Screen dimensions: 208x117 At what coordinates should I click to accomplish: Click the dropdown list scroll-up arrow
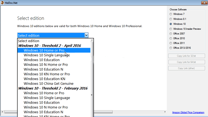92,40
